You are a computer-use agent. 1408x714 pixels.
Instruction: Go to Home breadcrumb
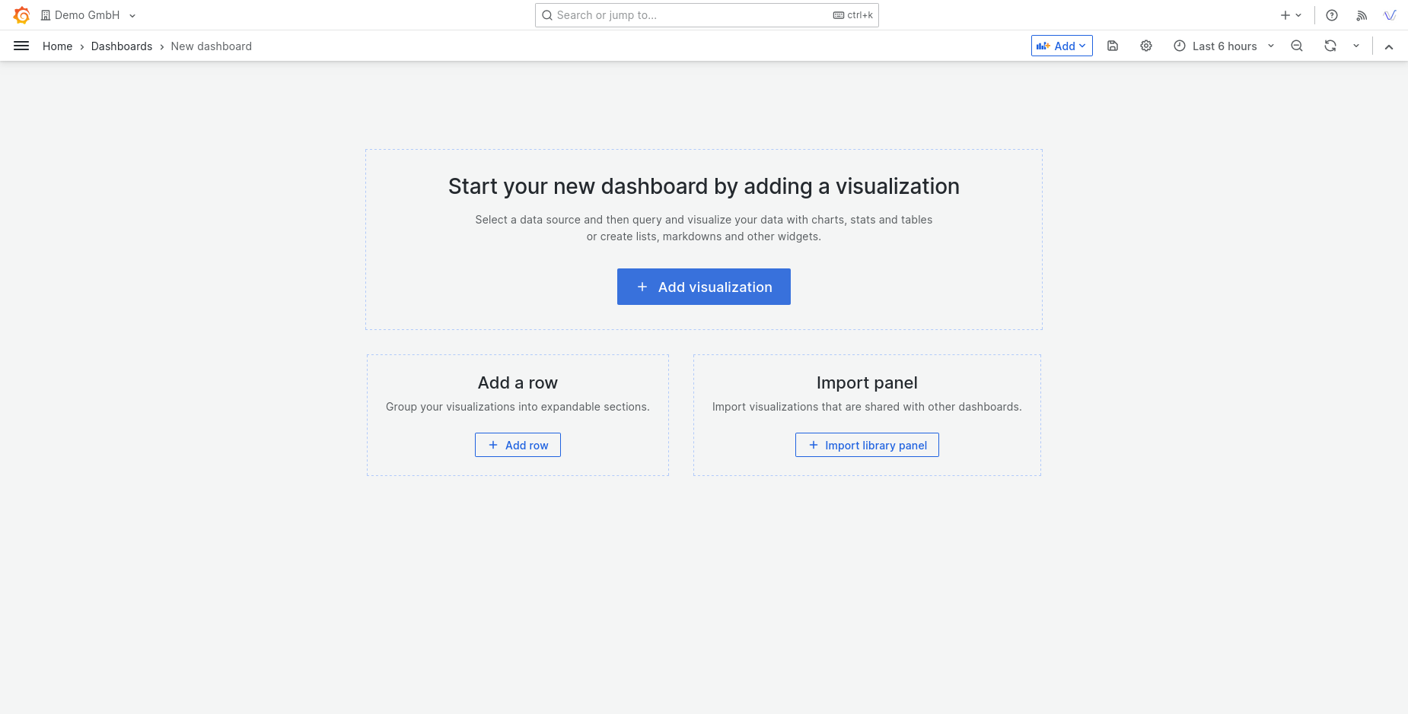[x=57, y=46]
